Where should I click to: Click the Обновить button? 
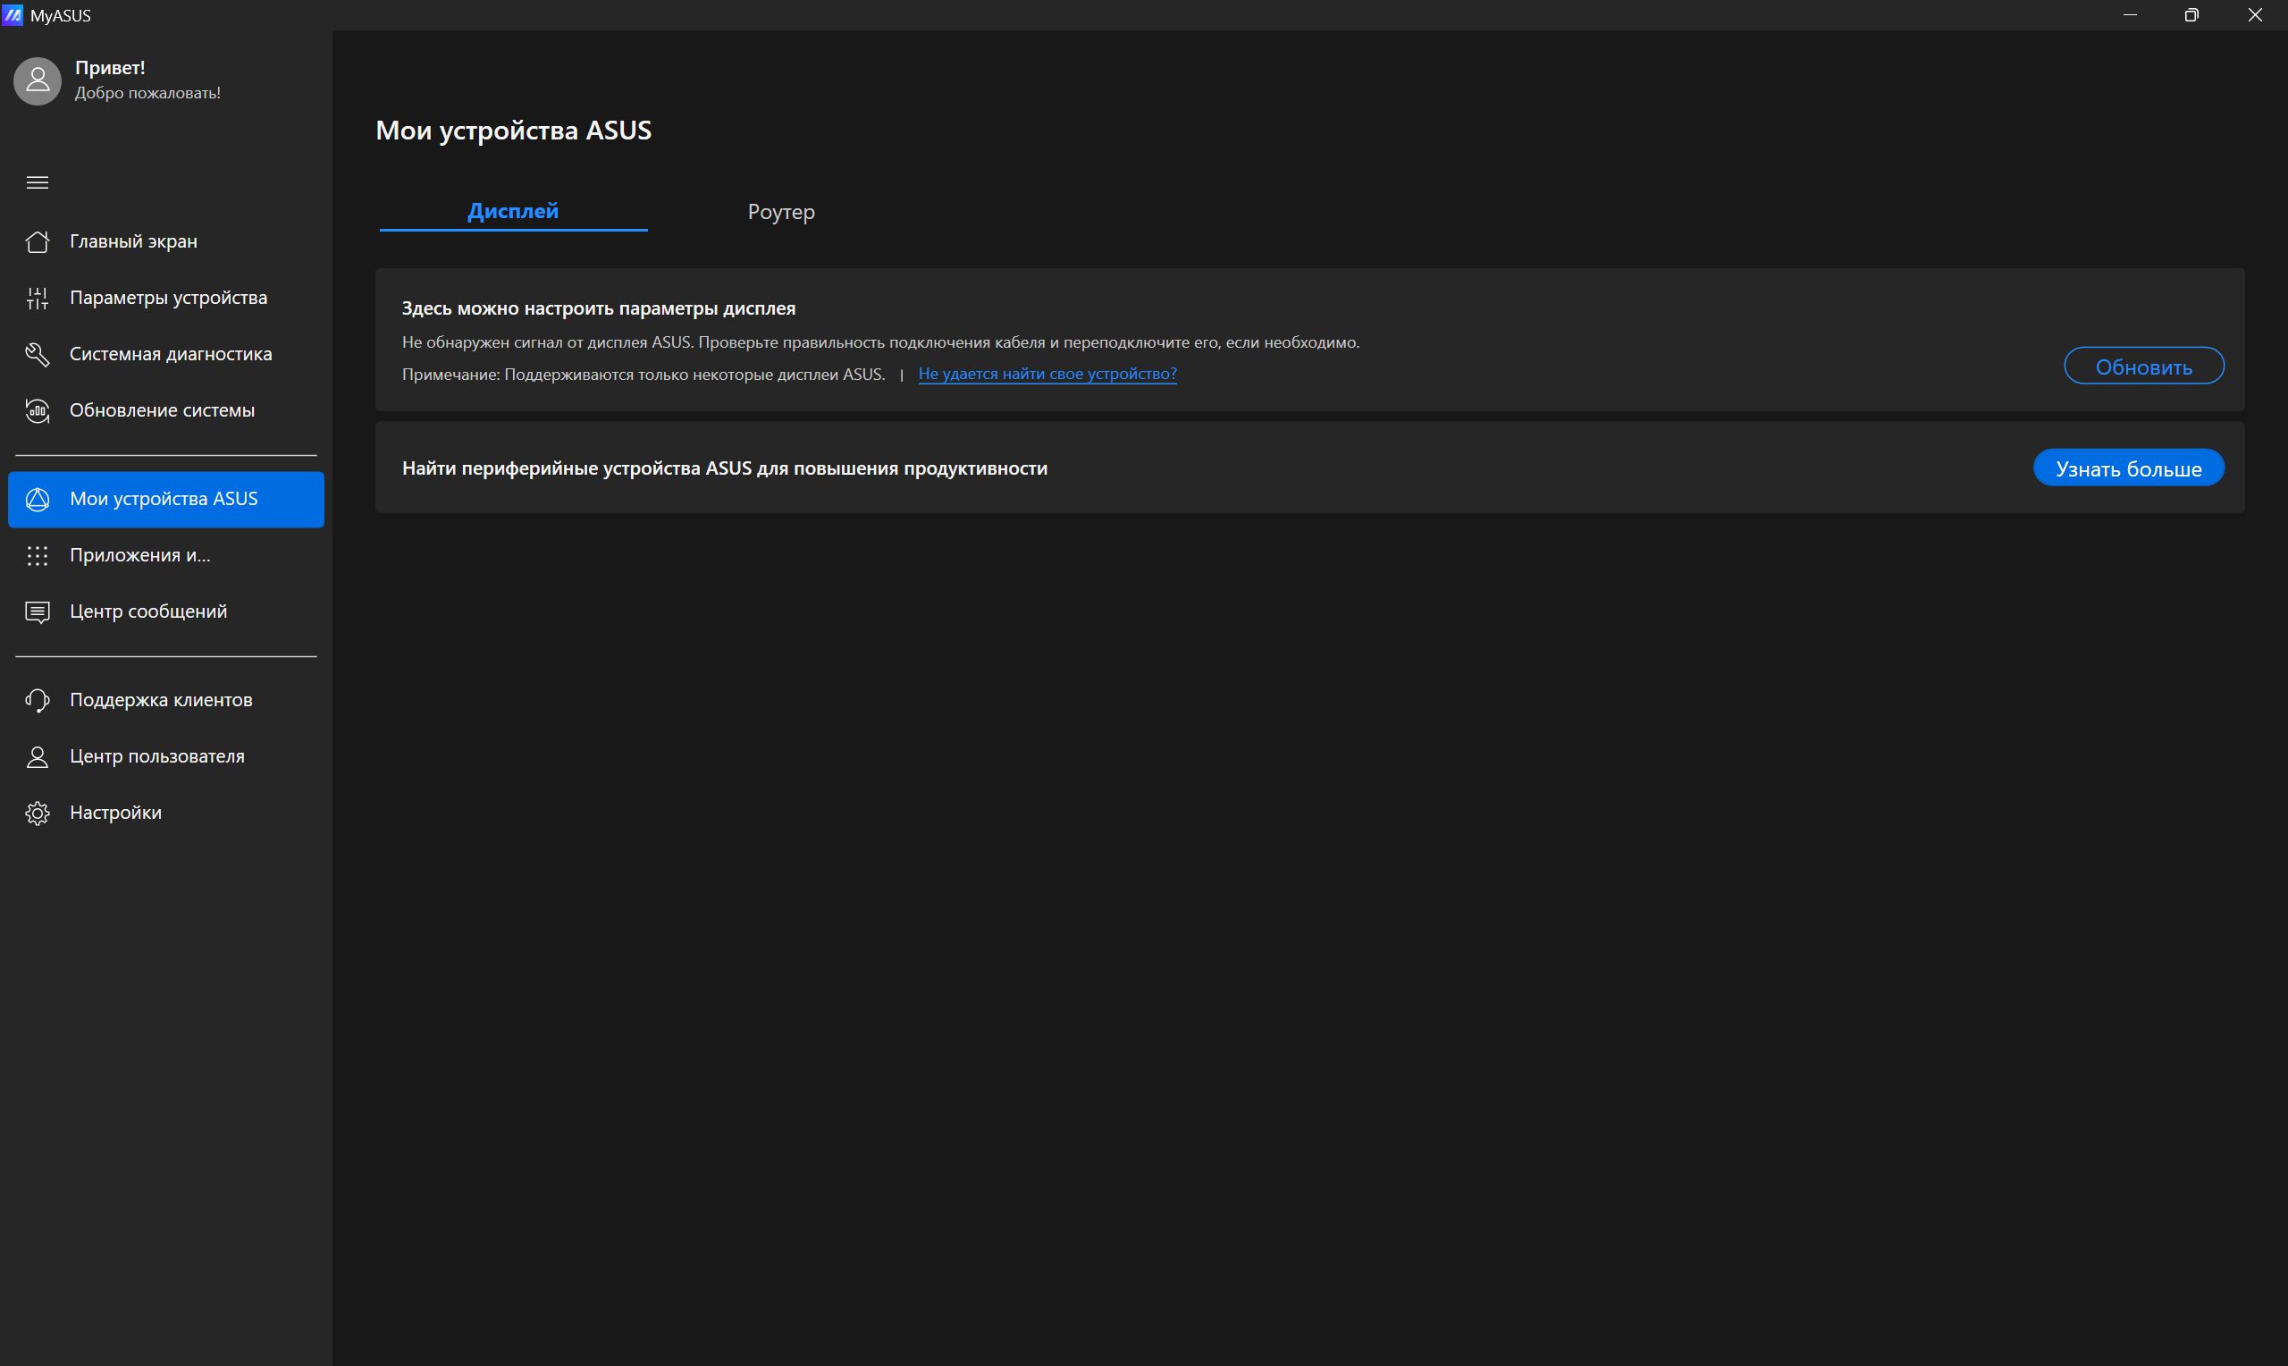click(x=2143, y=367)
